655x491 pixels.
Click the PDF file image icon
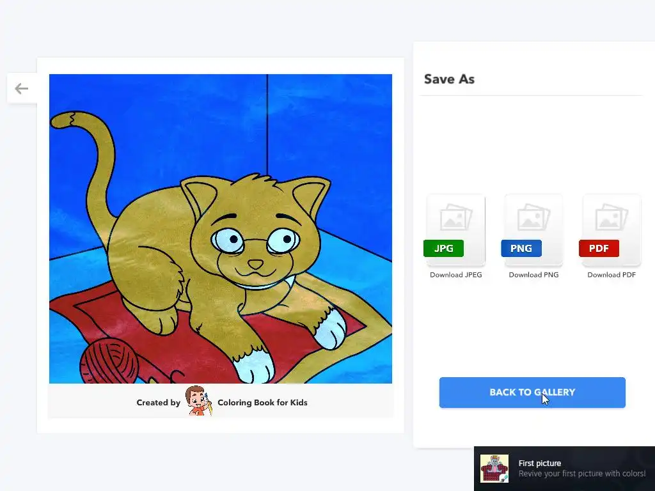(612, 217)
